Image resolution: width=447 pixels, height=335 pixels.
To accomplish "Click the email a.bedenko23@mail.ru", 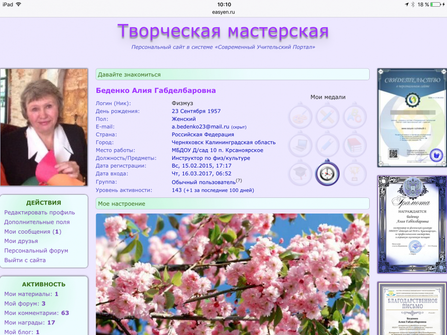I will (x=200, y=127).
